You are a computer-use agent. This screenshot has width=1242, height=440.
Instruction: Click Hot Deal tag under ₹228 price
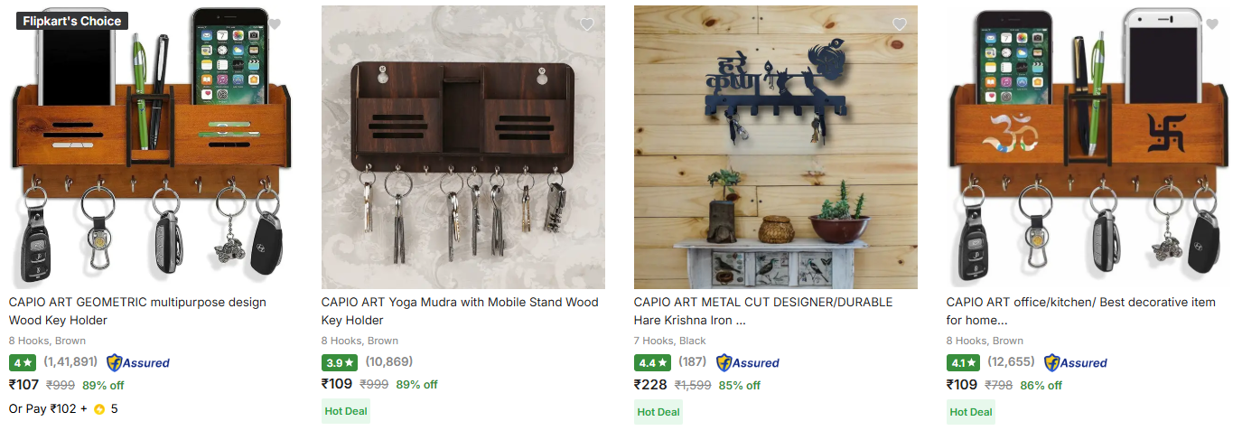[658, 412]
